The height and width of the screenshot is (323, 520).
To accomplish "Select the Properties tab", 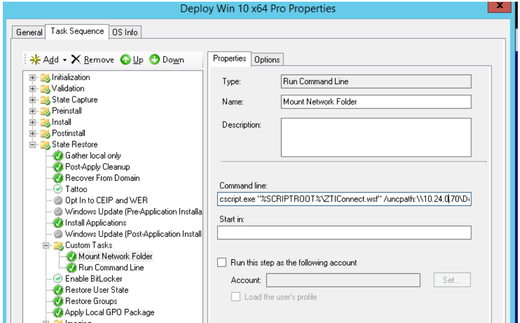I will tap(229, 59).
